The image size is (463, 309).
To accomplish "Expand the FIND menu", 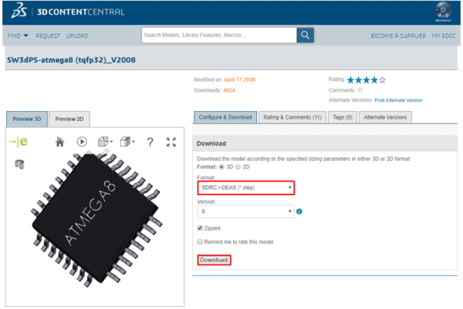I will tap(18, 35).
